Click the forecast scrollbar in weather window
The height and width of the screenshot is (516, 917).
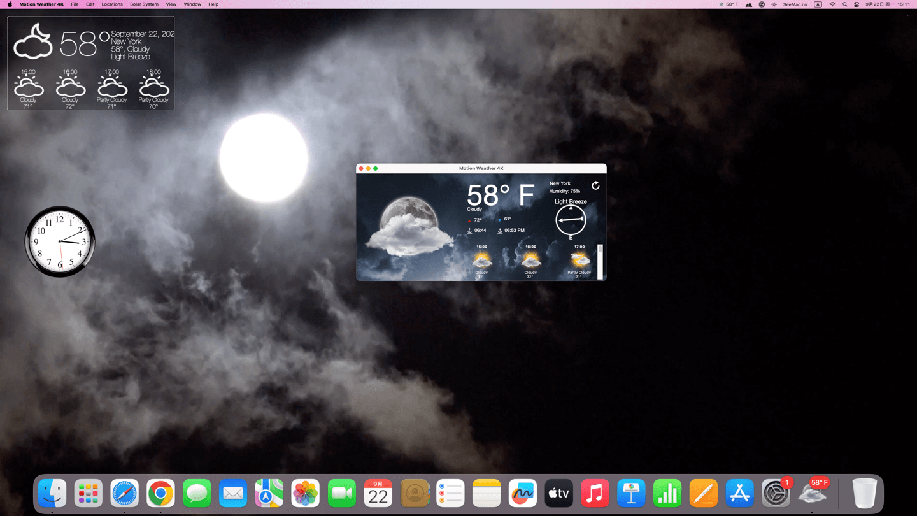coord(600,261)
